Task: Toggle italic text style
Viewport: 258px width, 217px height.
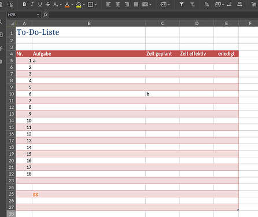Action: [x=32, y=4]
